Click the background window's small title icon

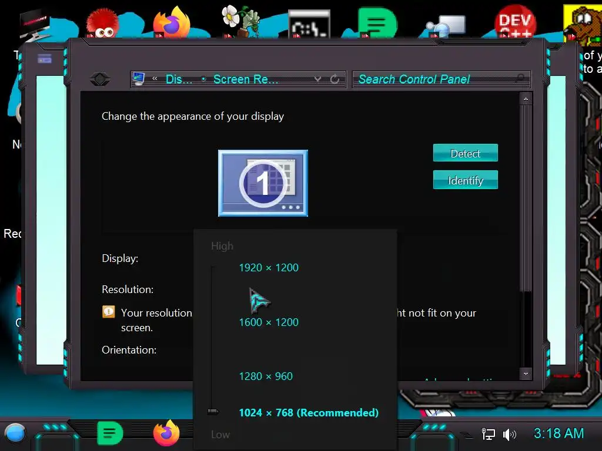[45, 59]
